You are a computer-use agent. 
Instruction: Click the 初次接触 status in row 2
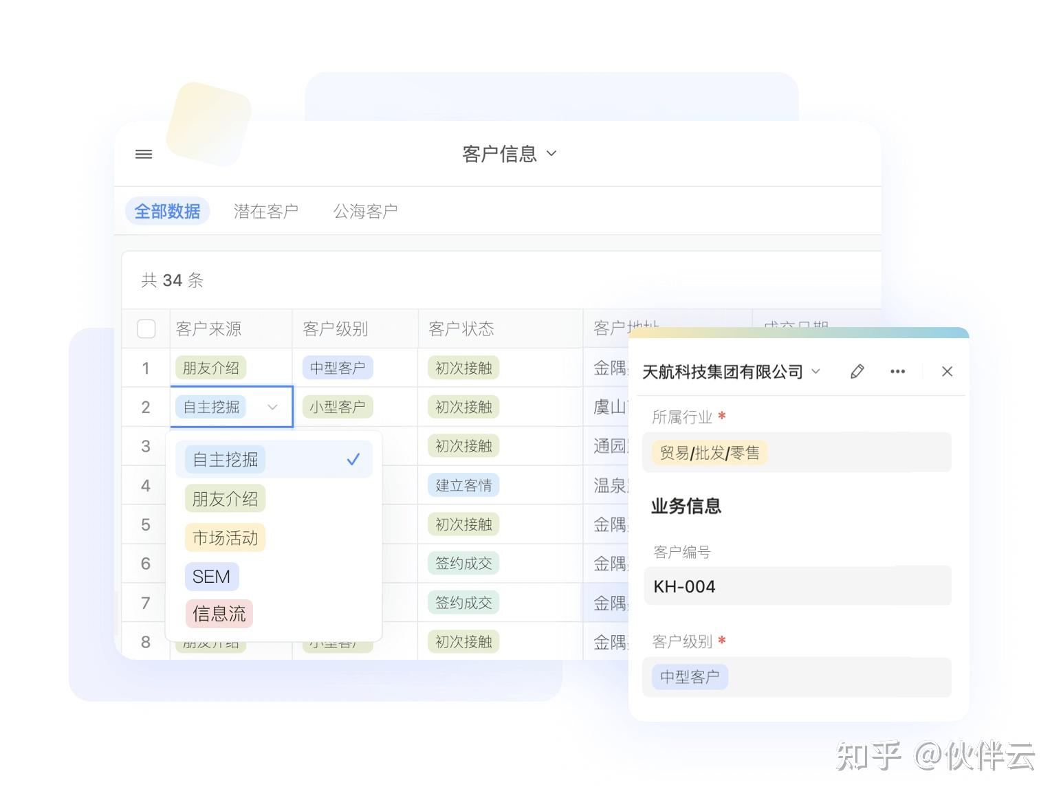coord(463,407)
